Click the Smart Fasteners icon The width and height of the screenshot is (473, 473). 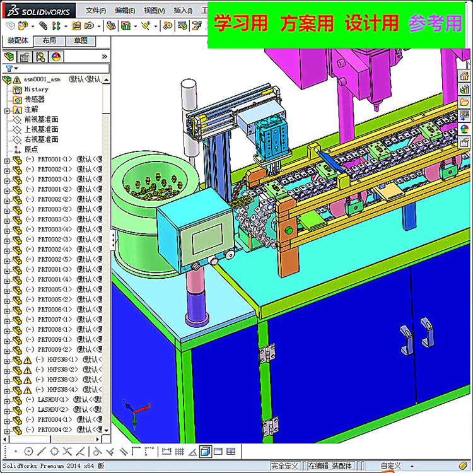pos(76,26)
